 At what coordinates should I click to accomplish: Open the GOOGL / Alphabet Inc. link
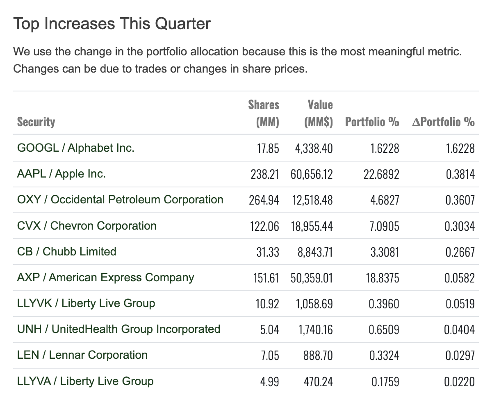point(76,148)
